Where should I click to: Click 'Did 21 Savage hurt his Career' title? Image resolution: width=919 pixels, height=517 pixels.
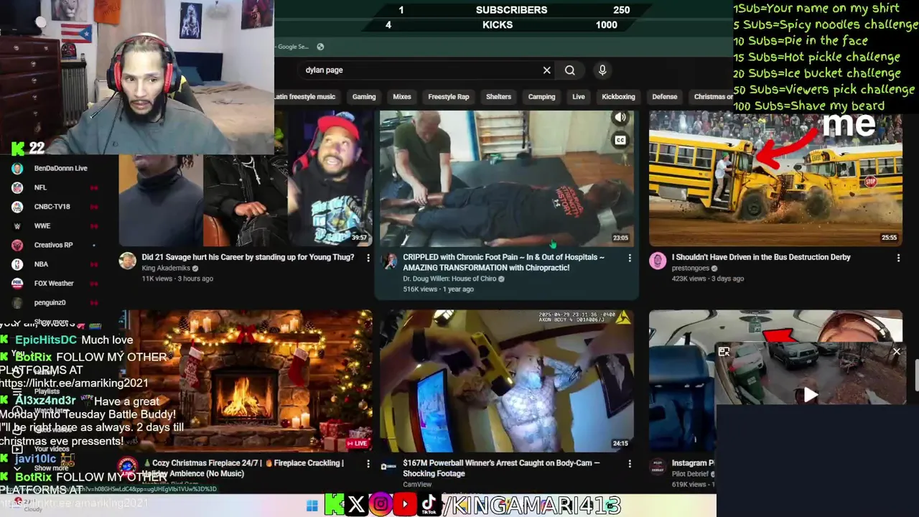click(248, 257)
